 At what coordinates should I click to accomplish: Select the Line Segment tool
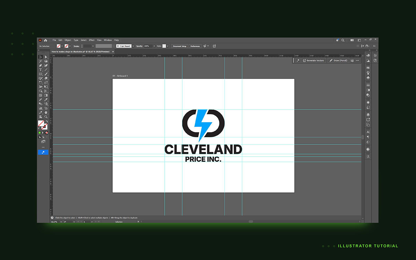pyautogui.click(x=46, y=70)
